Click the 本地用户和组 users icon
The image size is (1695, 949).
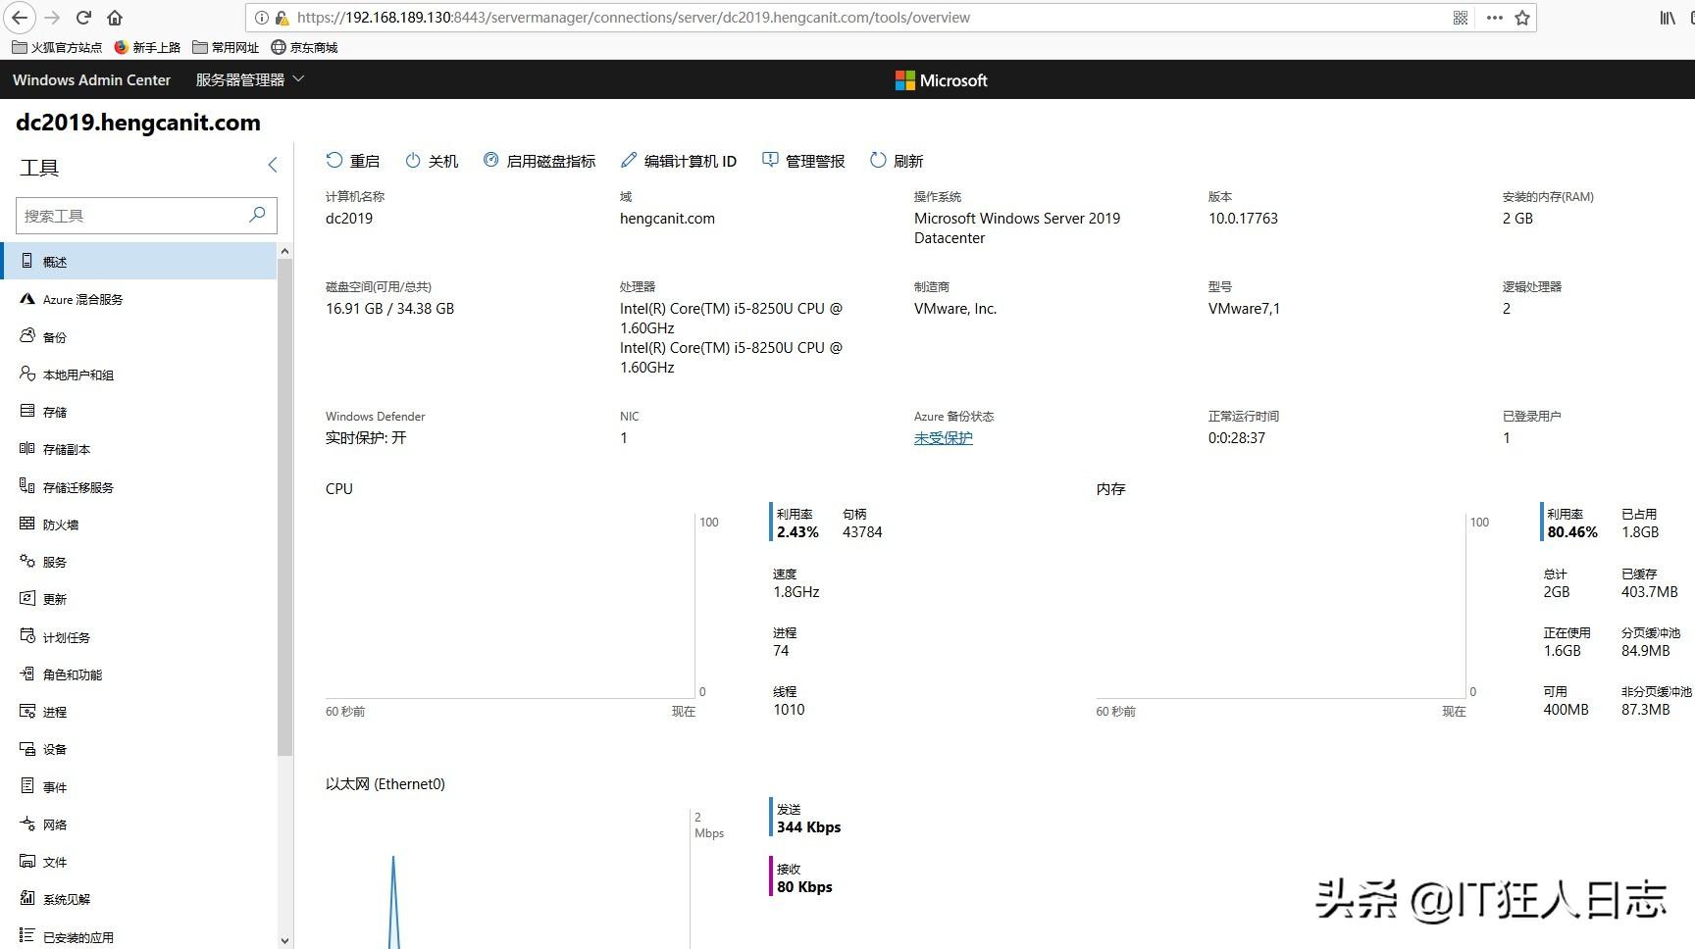point(27,374)
